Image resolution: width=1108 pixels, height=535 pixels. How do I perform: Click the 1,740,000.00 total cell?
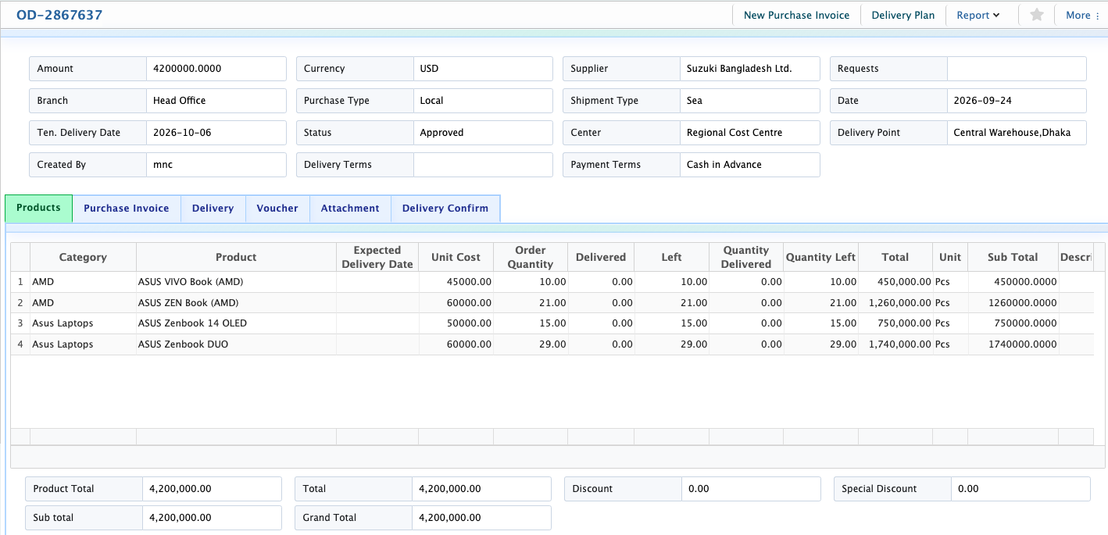tap(895, 344)
